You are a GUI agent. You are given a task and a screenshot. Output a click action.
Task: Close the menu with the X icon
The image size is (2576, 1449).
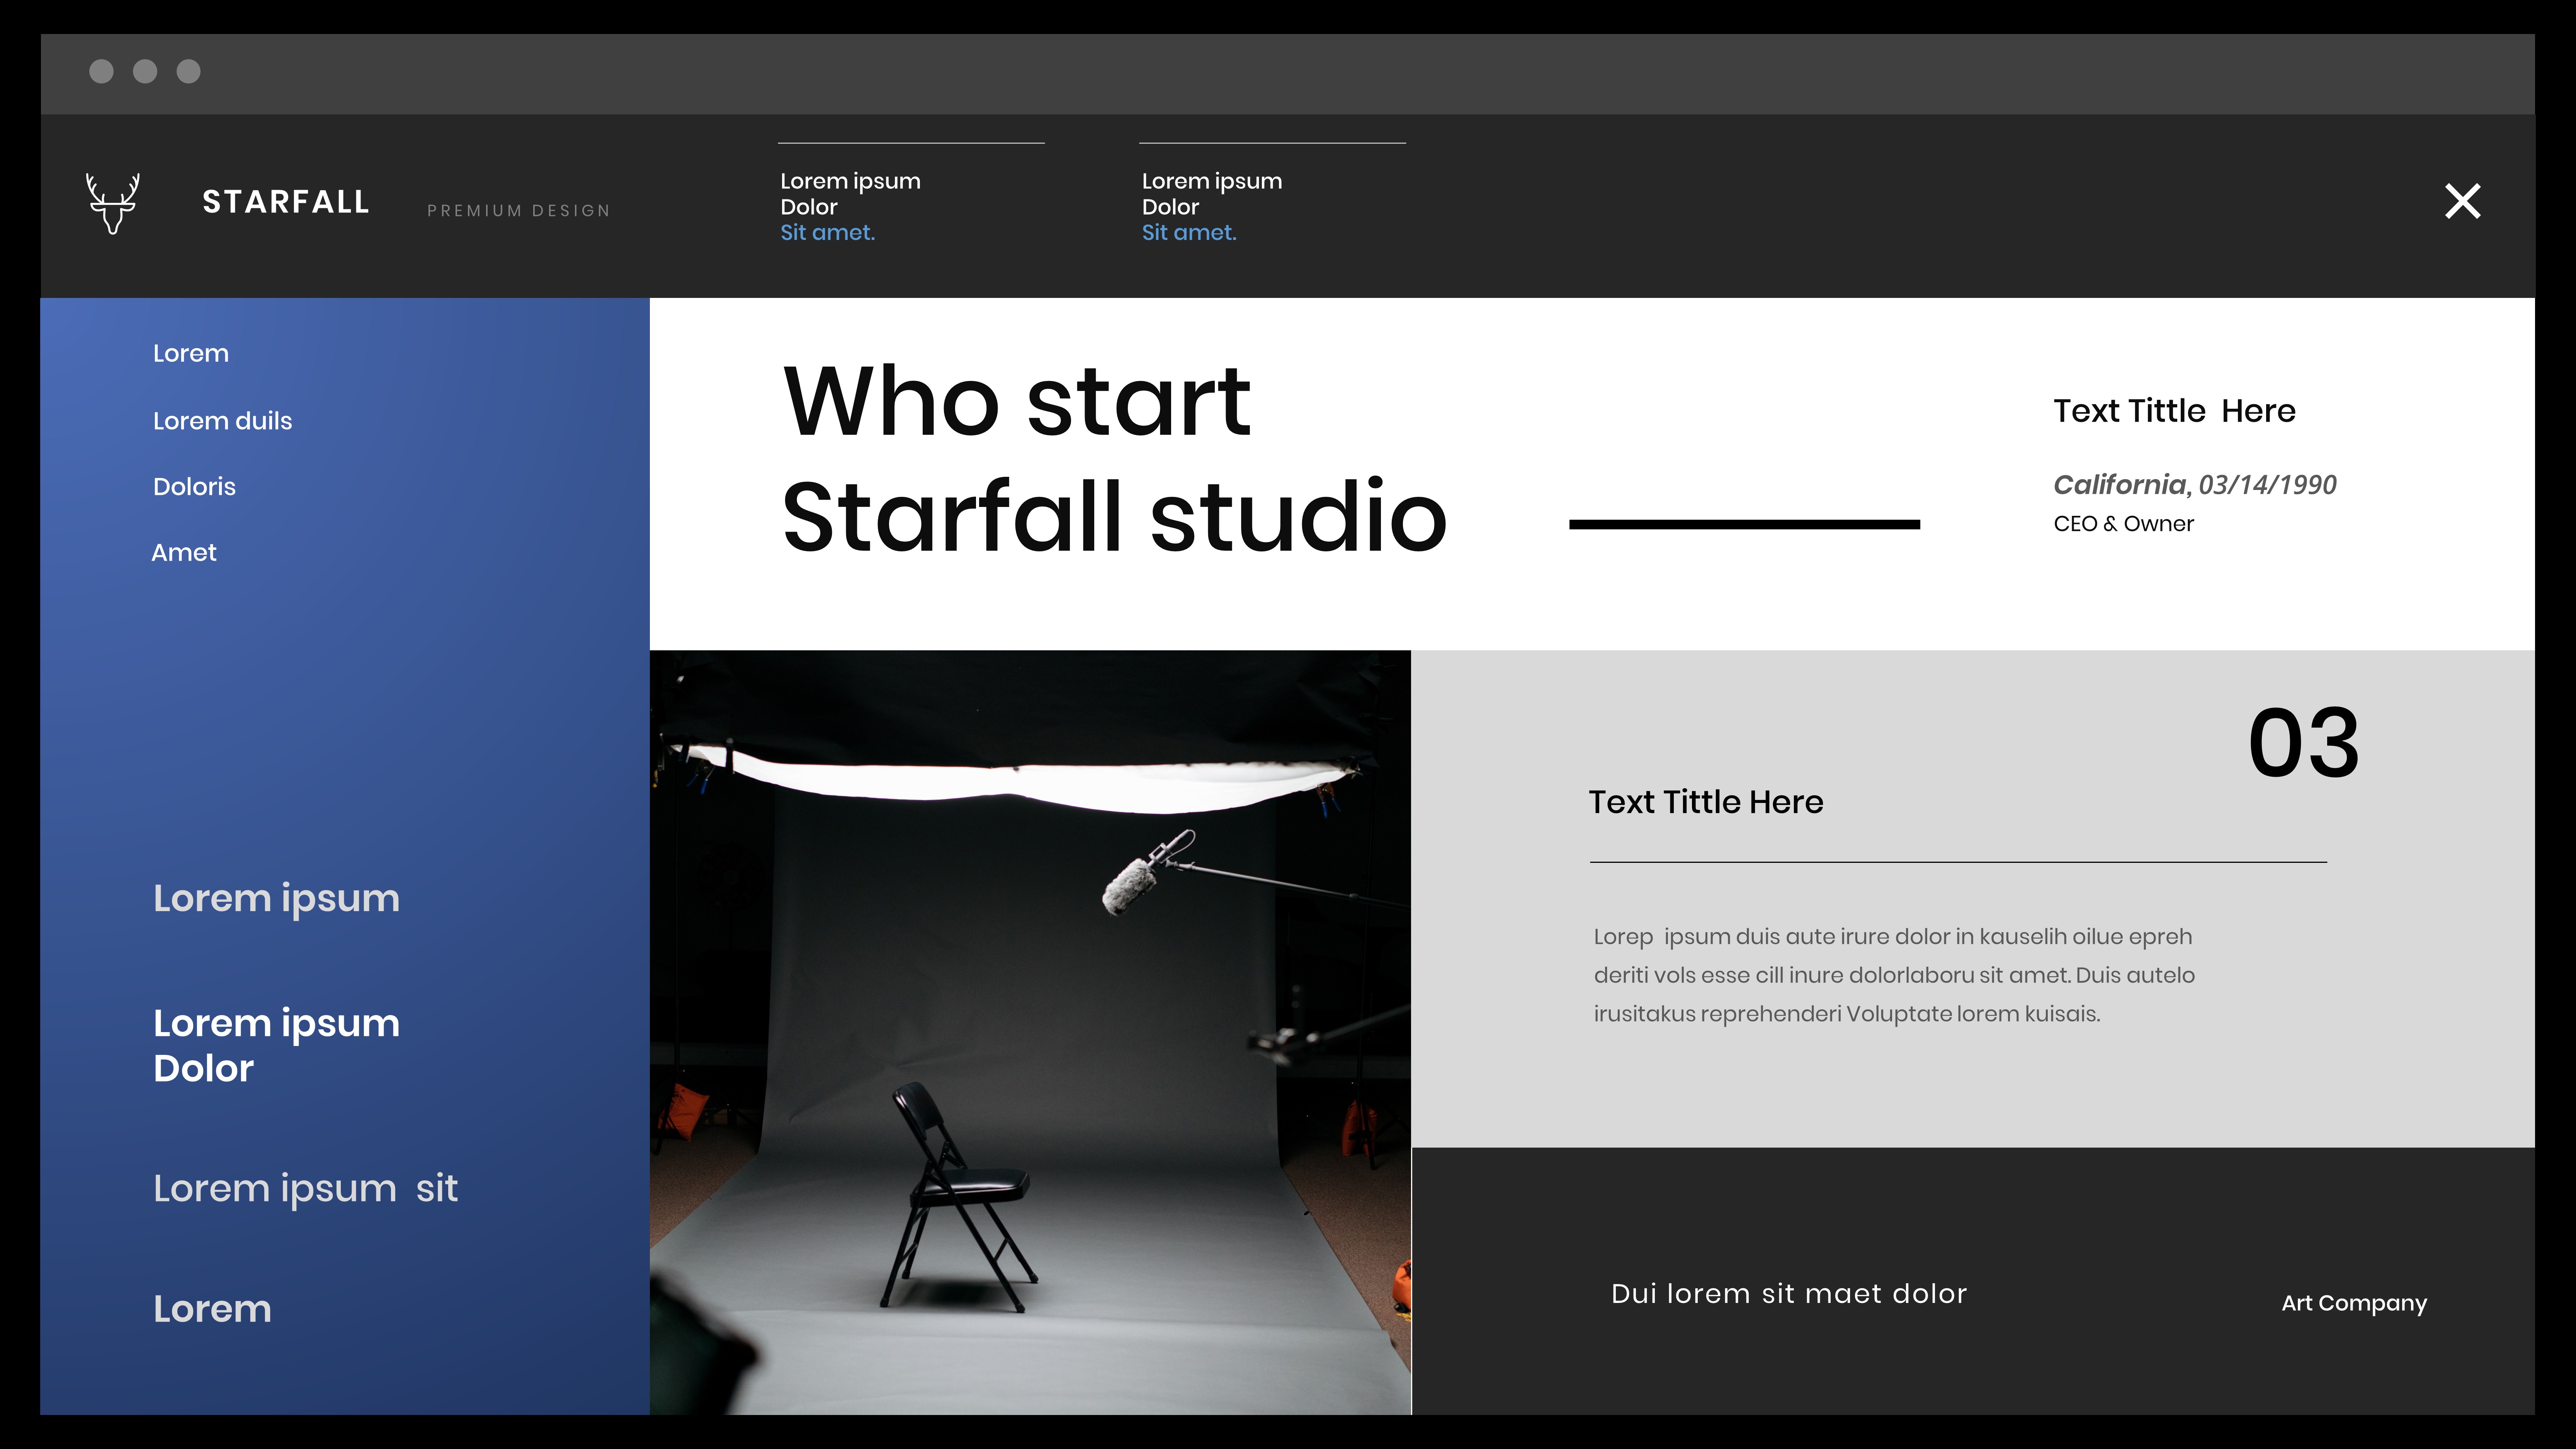(x=2462, y=201)
